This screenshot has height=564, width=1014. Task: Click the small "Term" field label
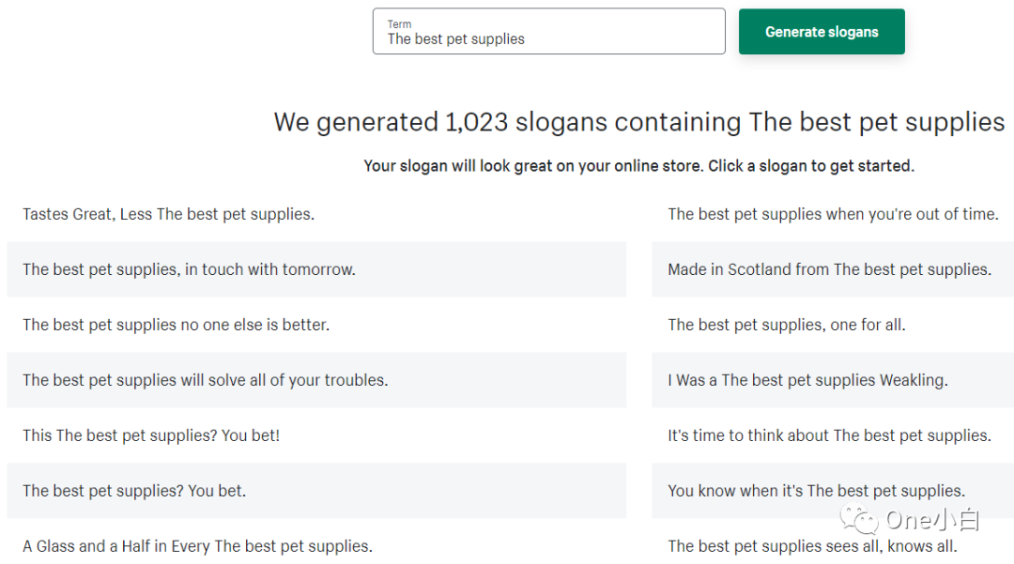click(399, 24)
